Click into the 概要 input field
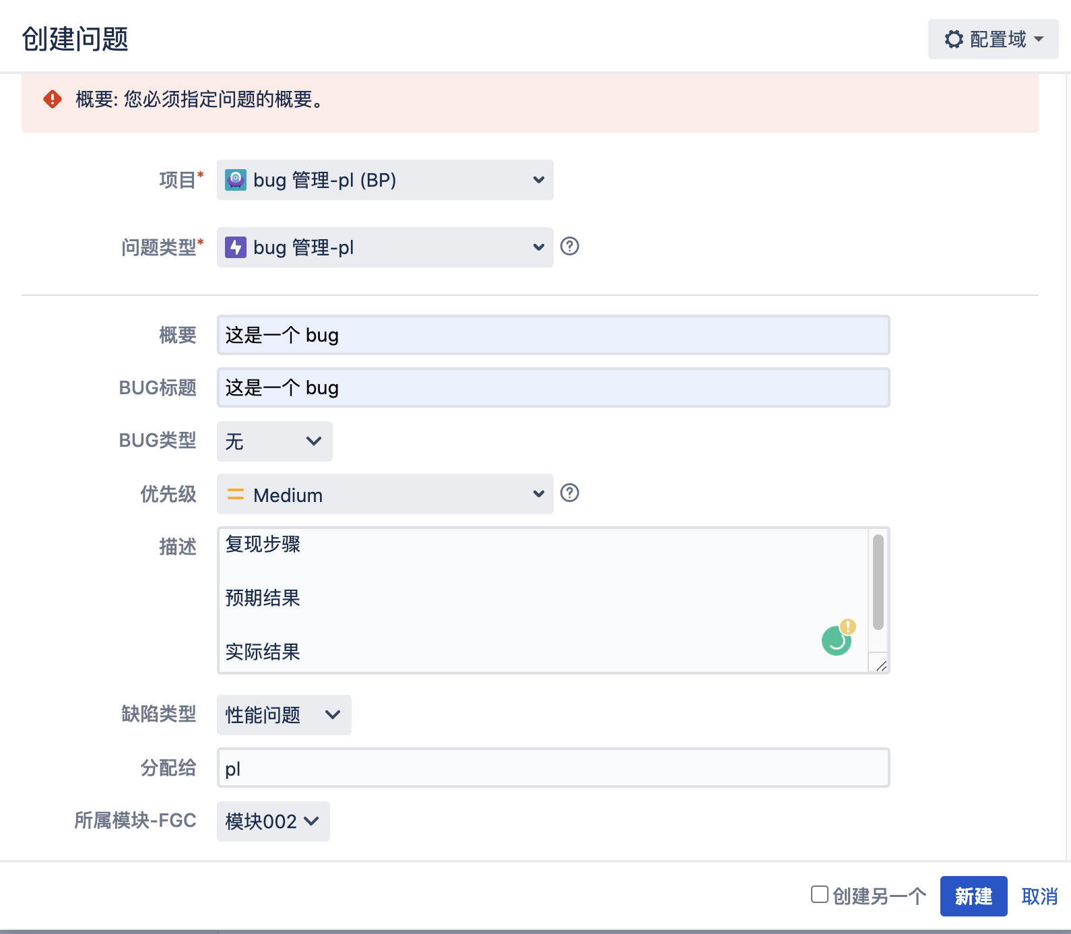The height and width of the screenshot is (934, 1071). [x=553, y=335]
